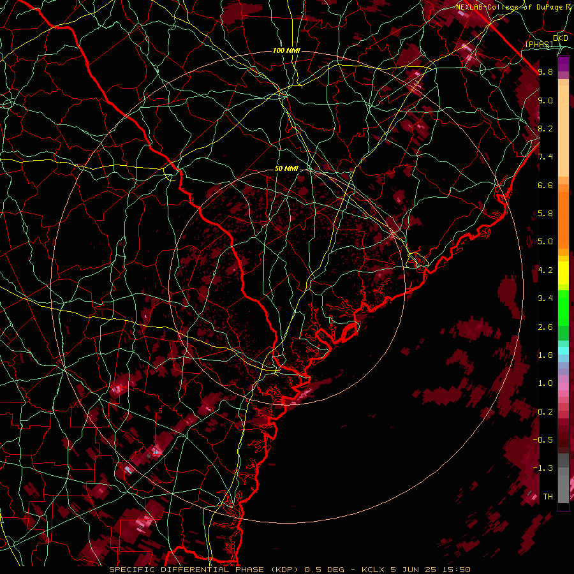Viewport: 574px width, 574px height.
Task: Click 'SPECIFIC DIFFERENTIAL PHASE (KDP)' caption text
Action: 203,570
